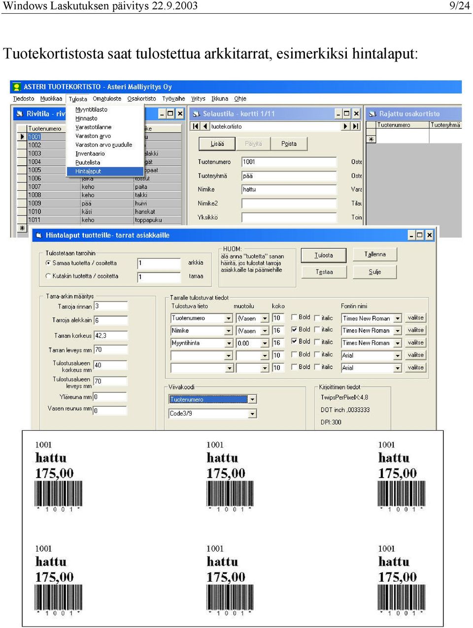
Task: Click the Tallenna button
Action: point(375,254)
